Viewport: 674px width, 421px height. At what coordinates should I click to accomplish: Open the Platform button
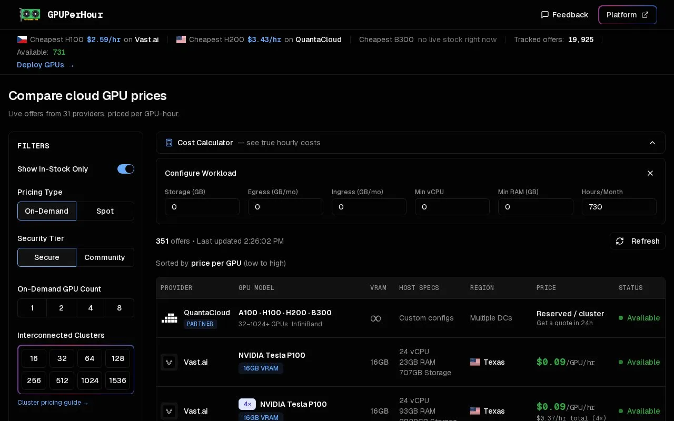click(628, 15)
